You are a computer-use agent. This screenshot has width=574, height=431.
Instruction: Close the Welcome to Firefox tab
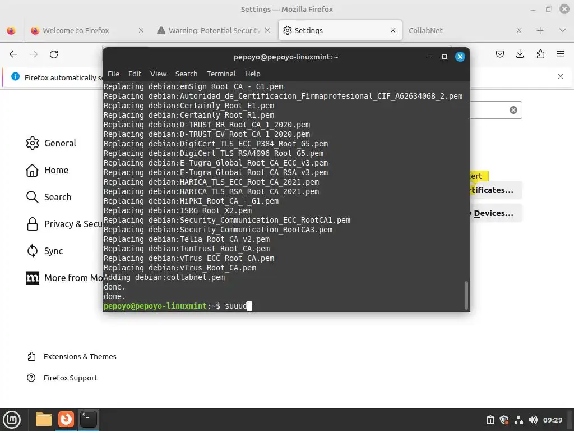click(141, 30)
